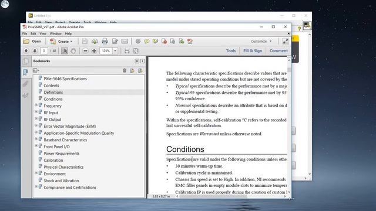The width and height of the screenshot is (376, 211).
Task: Click the green insert page icon
Action: [x=182, y=42]
